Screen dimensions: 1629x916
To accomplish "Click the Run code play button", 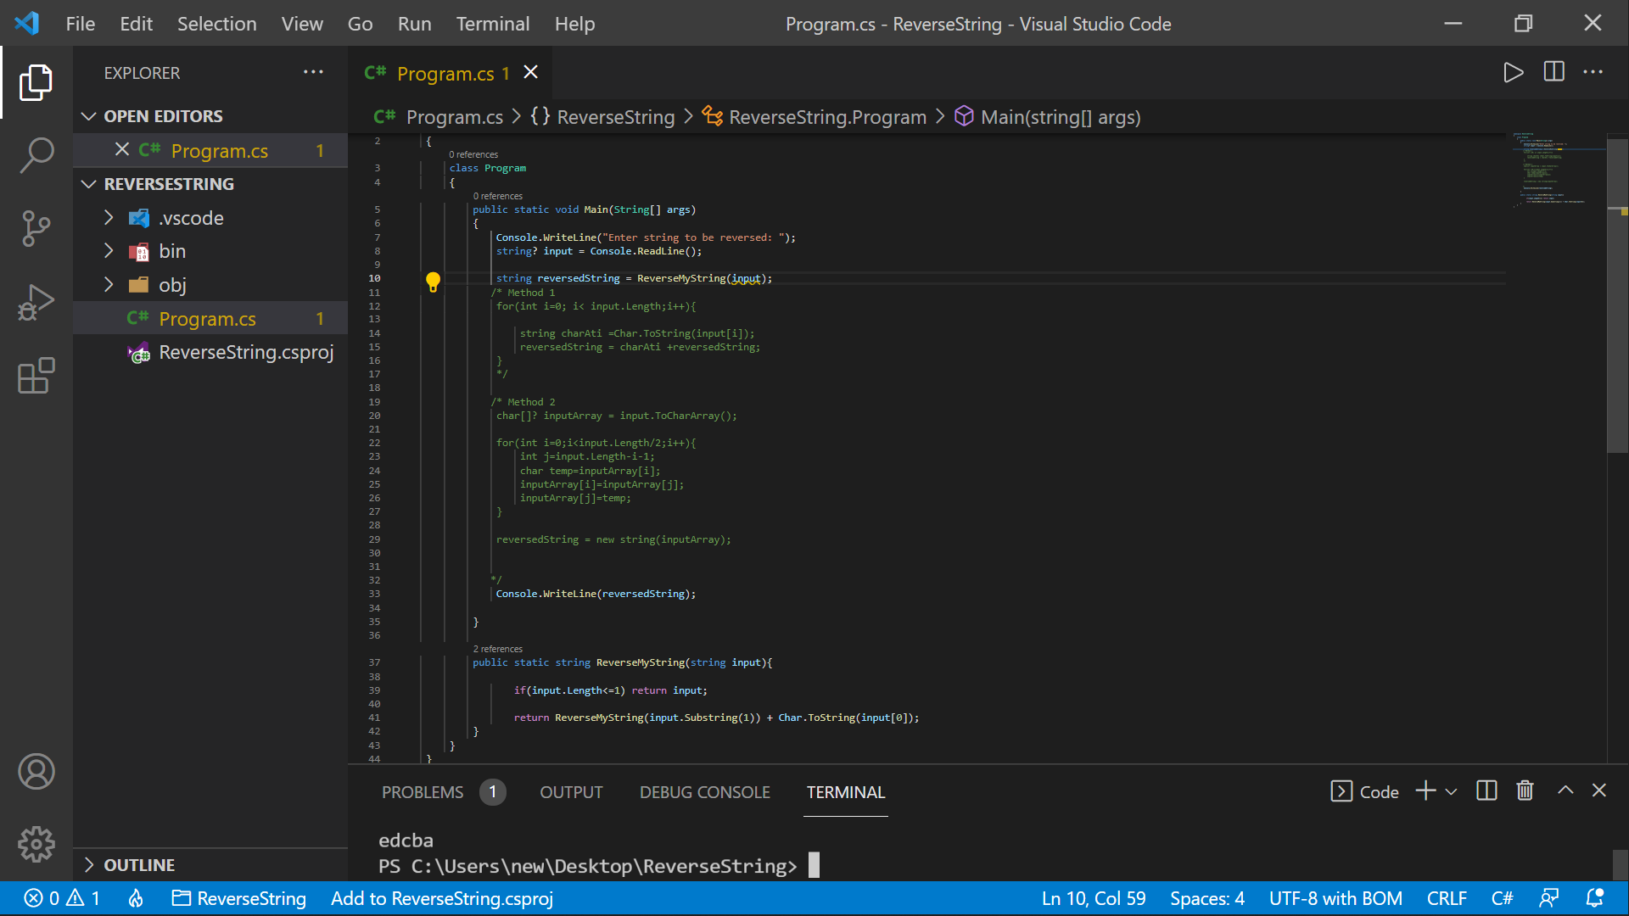I will point(1513,73).
